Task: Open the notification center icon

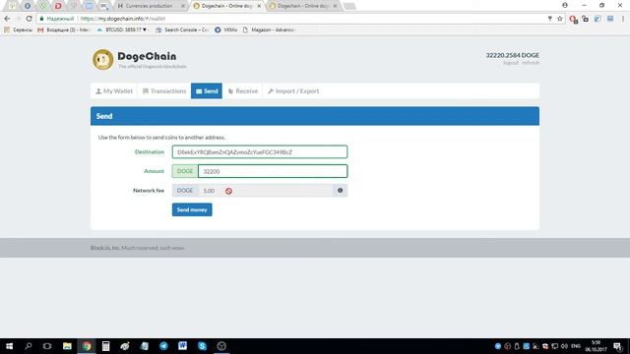Action: point(617,346)
